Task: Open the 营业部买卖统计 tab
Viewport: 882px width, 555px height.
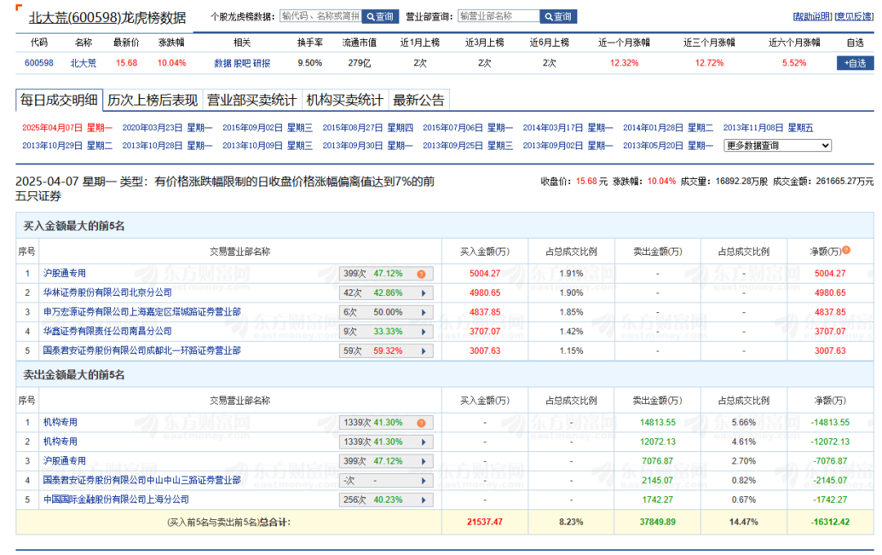Action: 251,101
